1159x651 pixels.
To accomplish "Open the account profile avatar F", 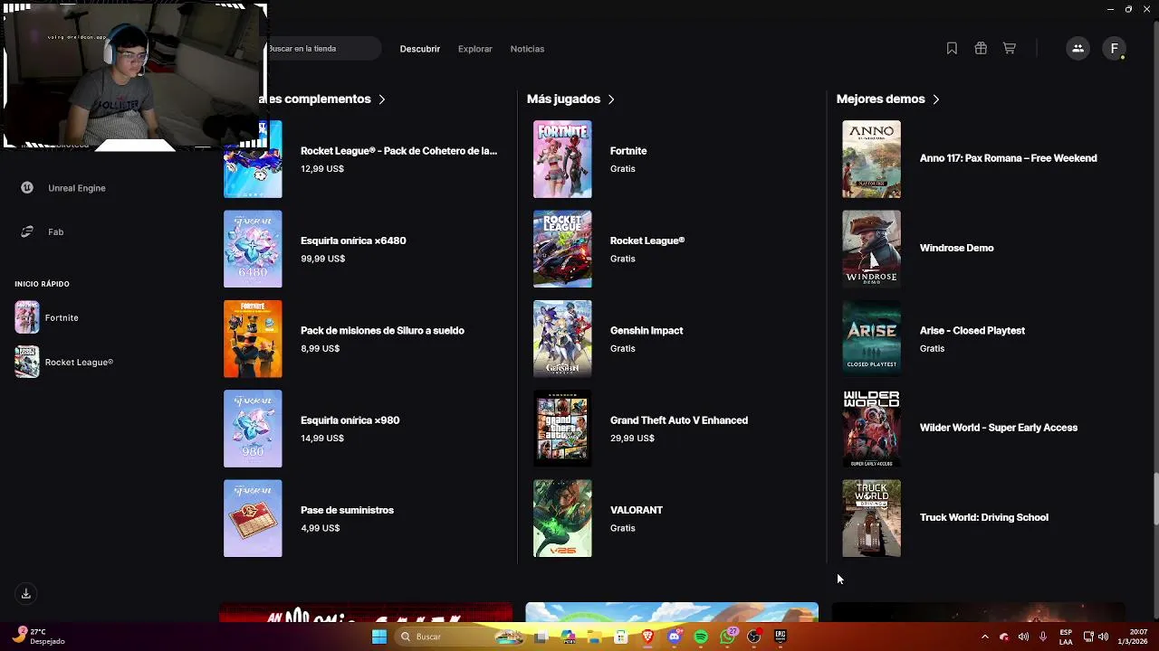I will 1115,49.
